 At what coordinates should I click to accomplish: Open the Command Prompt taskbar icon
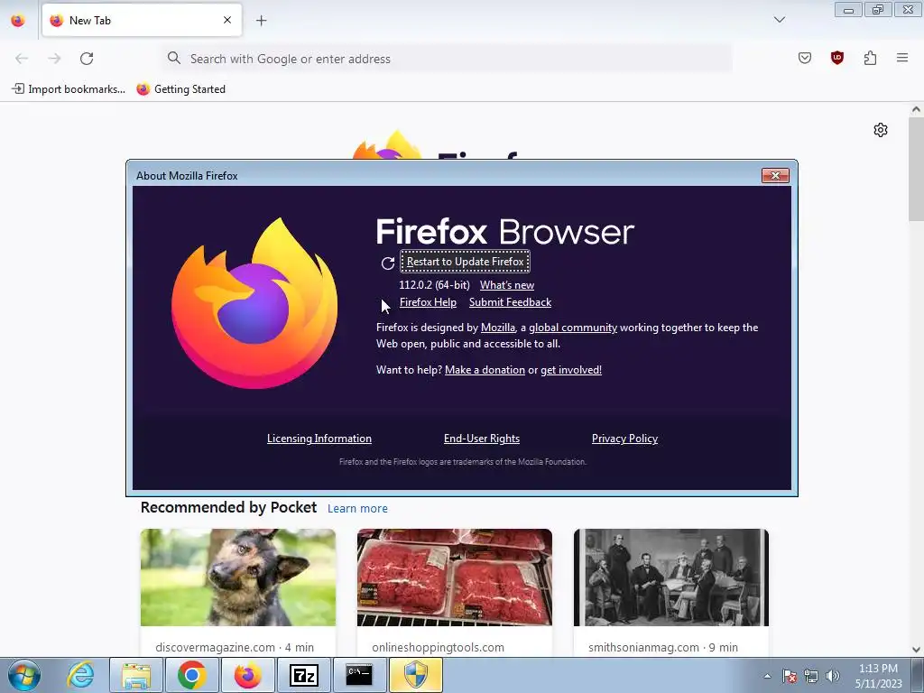pos(359,675)
